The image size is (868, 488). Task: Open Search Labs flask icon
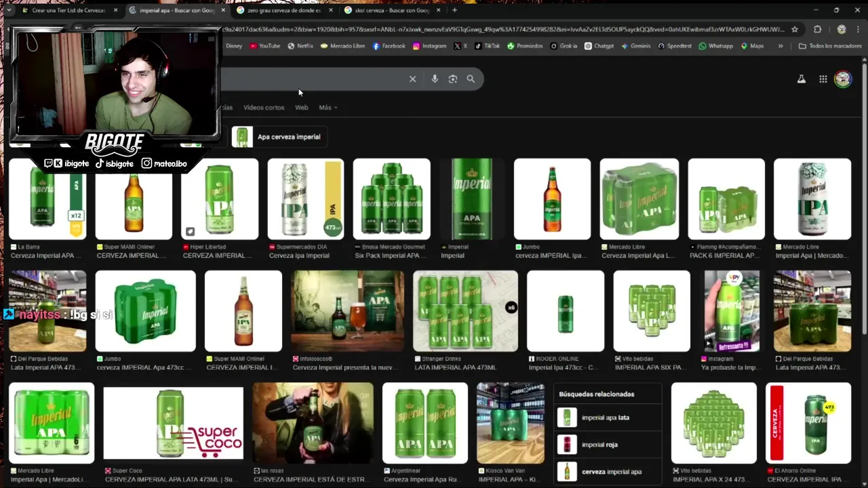pyautogui.click(x=801, y=79)
